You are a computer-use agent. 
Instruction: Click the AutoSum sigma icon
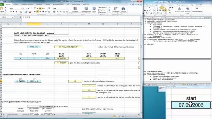tap(109, 7)
